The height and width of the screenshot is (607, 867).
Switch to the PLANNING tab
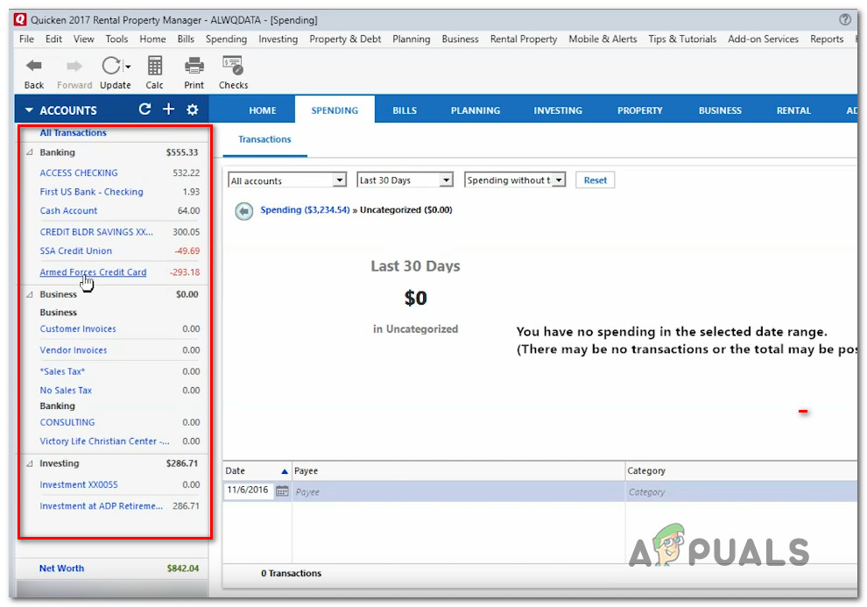[475, 110]
